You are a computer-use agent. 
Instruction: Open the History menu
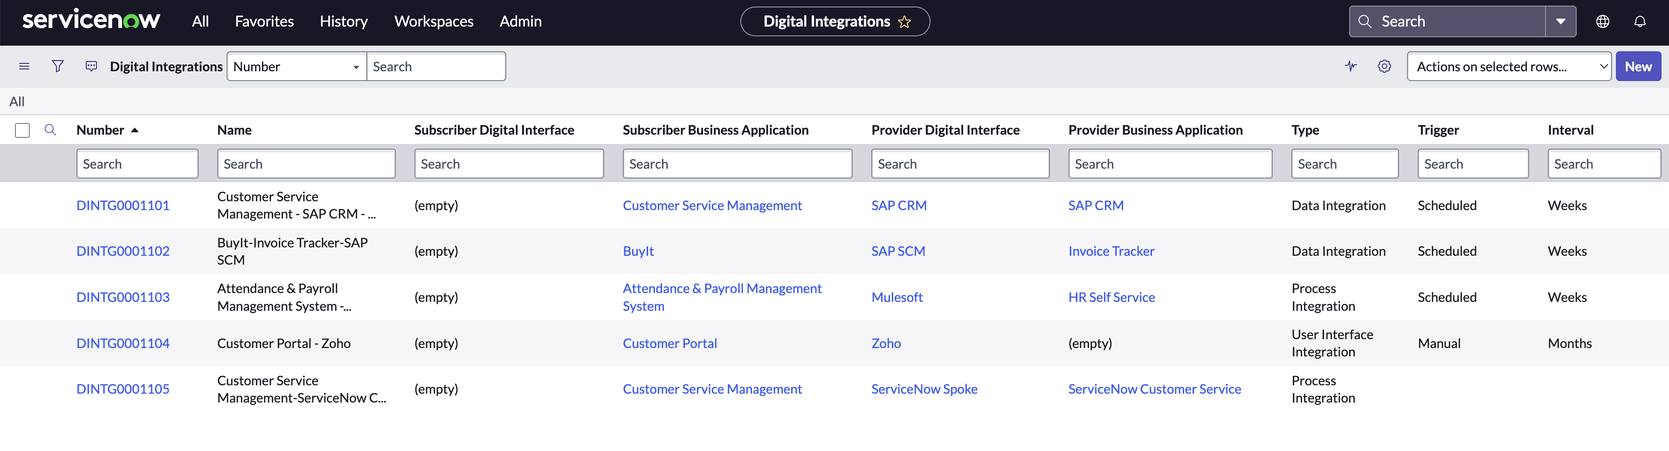tap(344, 21)
